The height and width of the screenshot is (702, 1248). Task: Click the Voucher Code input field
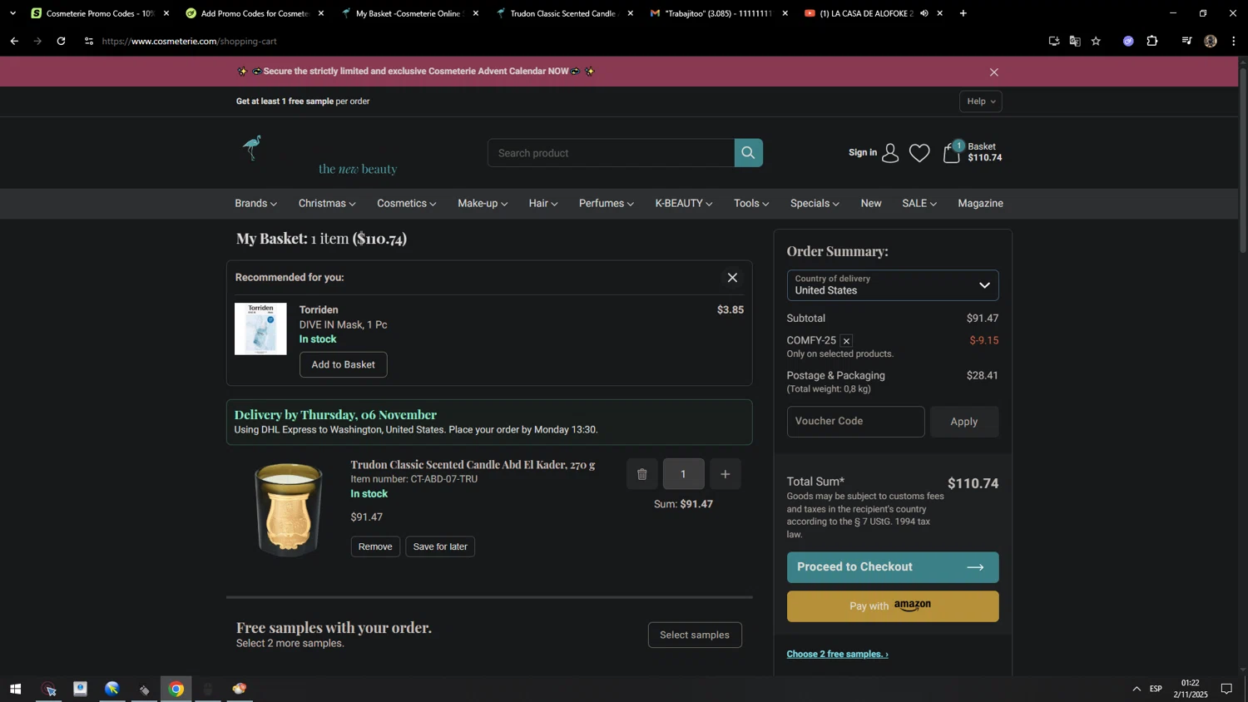pos(855,422)
